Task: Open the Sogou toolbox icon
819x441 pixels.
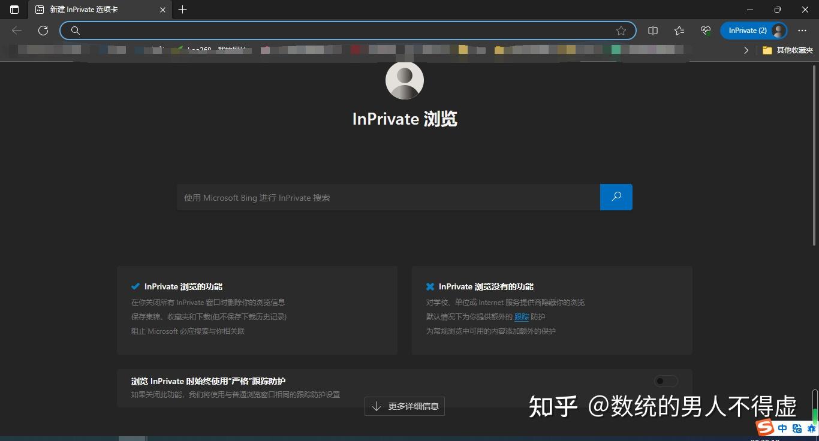Action: (811, 428)
